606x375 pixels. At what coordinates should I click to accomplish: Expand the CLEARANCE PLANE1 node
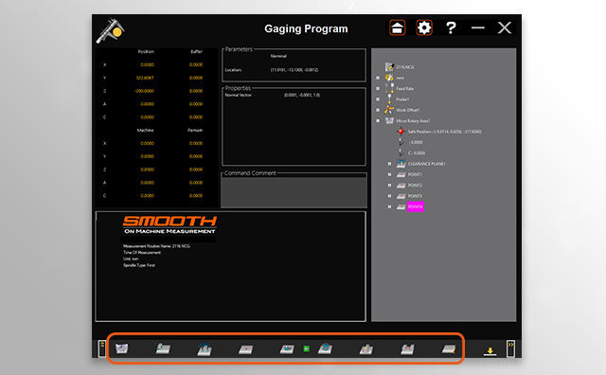point(389,164)
